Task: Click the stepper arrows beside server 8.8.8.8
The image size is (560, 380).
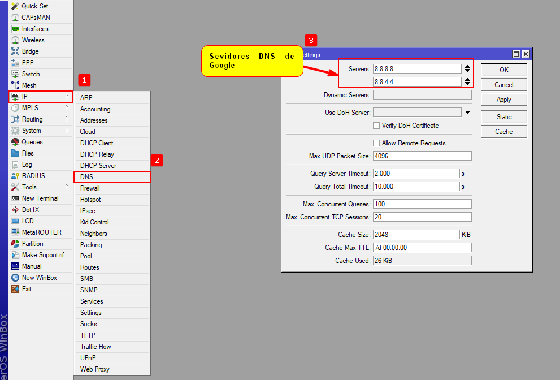Action: 467,69
